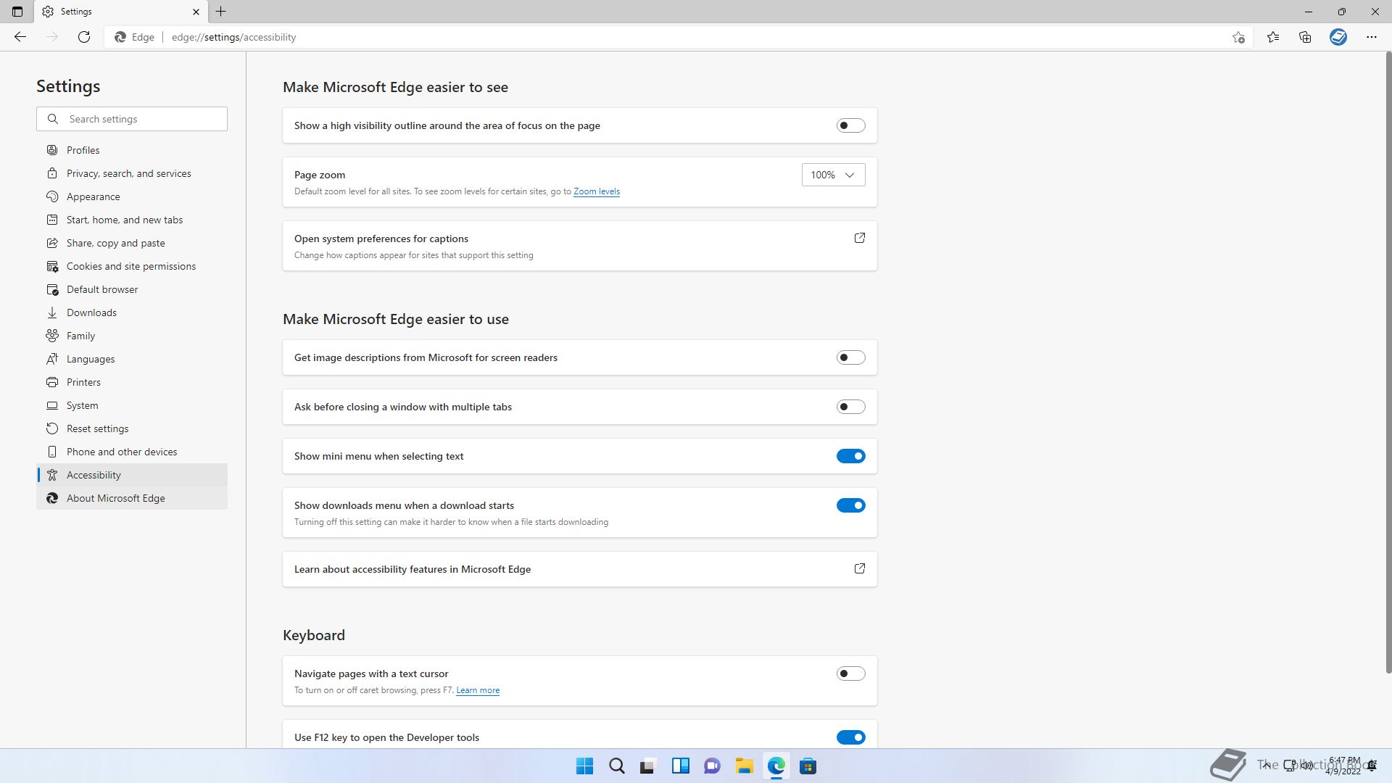Close the Settings tab
1392x783 pixels.
[x=196, y=12]
